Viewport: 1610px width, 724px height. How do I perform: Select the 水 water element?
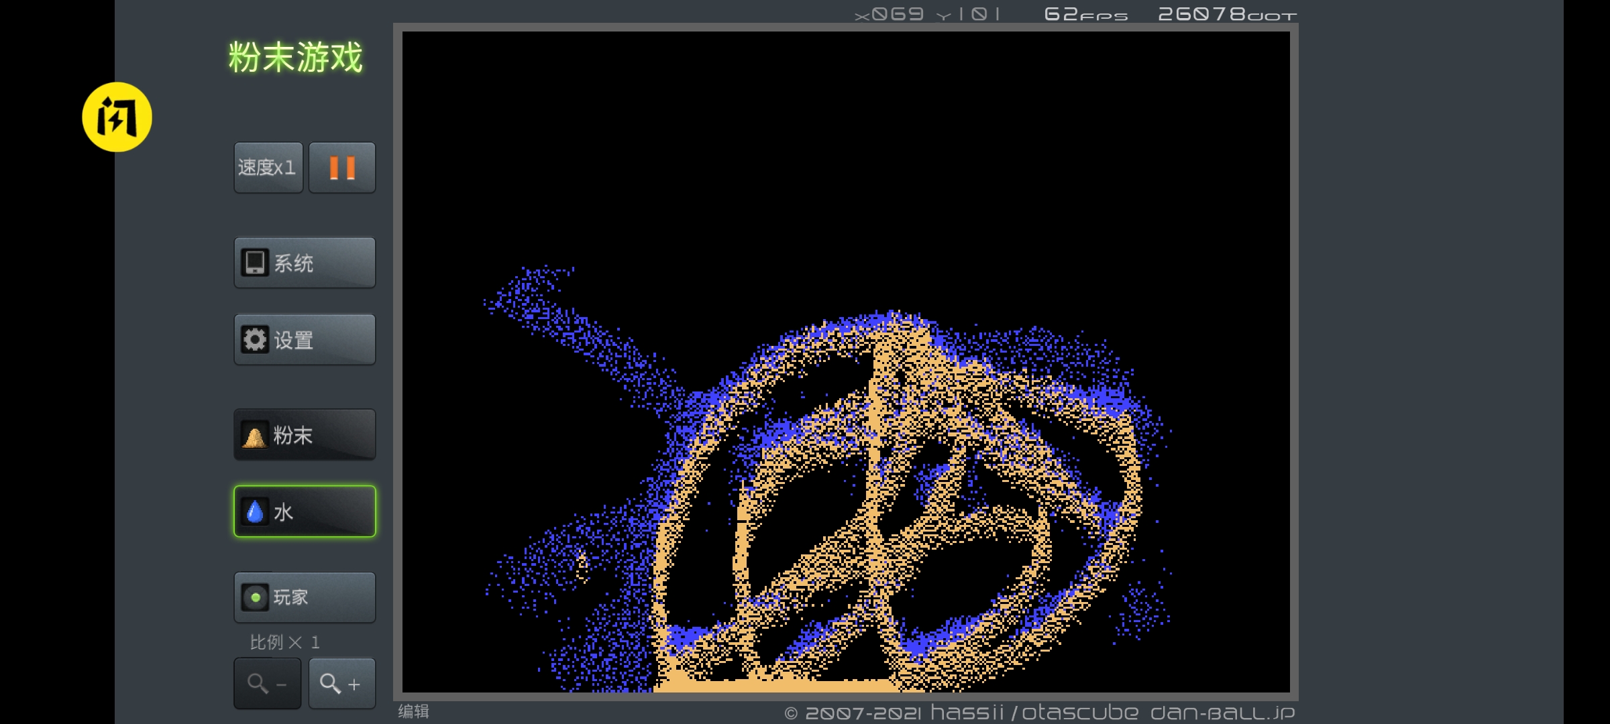(305, 511)
